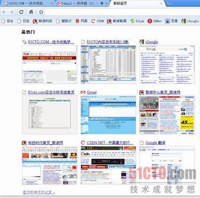Open the 51CTO内容发布系统 link

point(108,42)
